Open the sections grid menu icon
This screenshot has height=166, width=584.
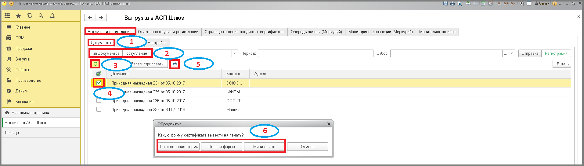[x=7, y=16]
